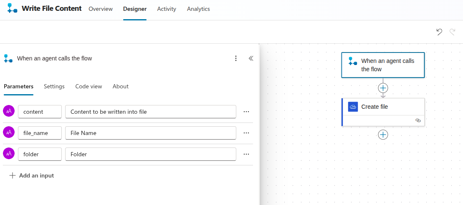Click text type icon beside content input

[9, 111]
